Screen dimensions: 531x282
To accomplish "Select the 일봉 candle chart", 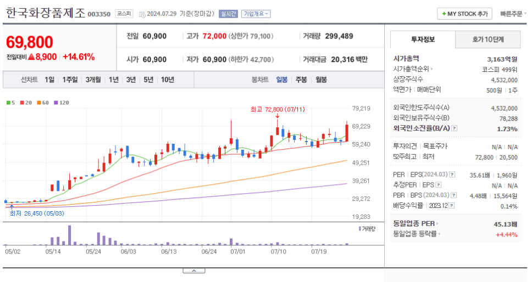I will [x=282, y=80].
